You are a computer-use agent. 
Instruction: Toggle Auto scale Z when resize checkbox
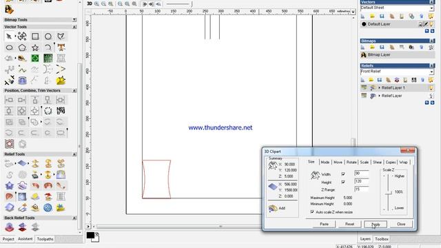pos(312,211)
